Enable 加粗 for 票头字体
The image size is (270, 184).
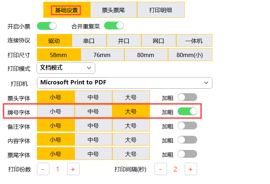(x=187, y=97)
